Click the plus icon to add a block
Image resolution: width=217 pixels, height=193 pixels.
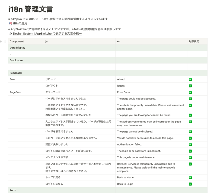(1, 41)
